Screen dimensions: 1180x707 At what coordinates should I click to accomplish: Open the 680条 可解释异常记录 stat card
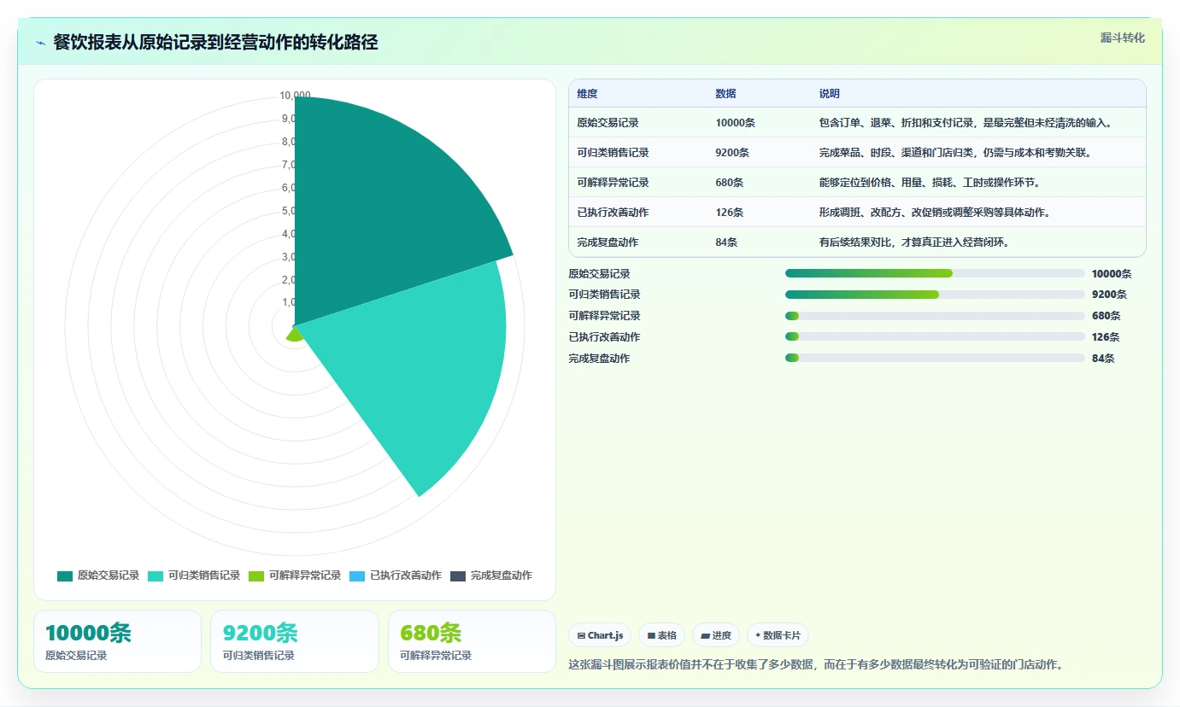click(472, 641)
